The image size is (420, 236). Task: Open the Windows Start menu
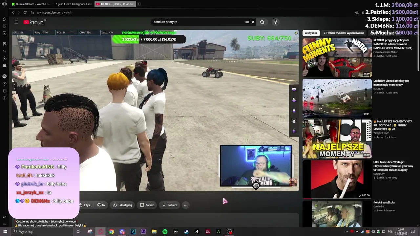tap(5, 232)
